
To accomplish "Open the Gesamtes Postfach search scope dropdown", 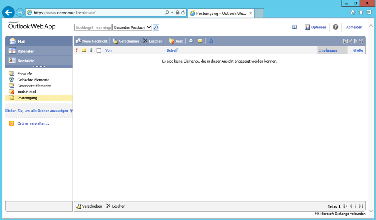I will [x=132, y=28].
